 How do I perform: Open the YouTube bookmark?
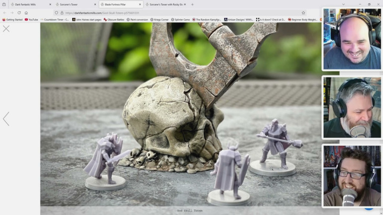coord(31,20)
